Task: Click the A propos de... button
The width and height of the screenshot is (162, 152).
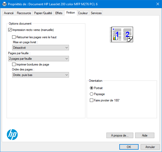Action: click(120, 135)
